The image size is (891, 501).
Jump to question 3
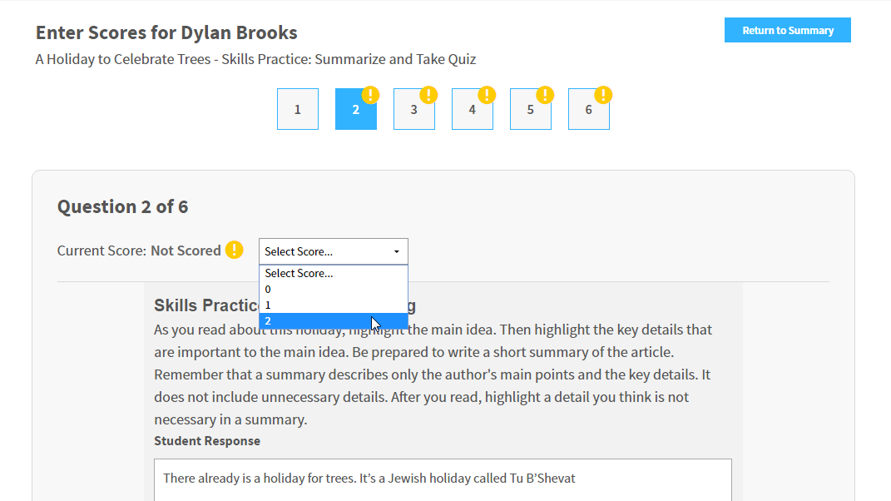click(414, 109)
